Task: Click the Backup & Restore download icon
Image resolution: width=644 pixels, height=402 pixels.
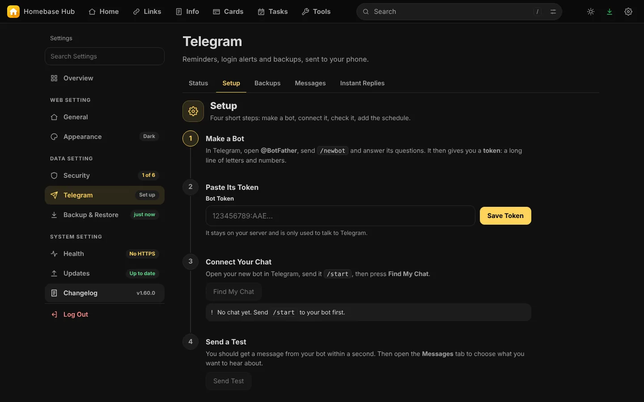Action: click(x=54, y=215)
